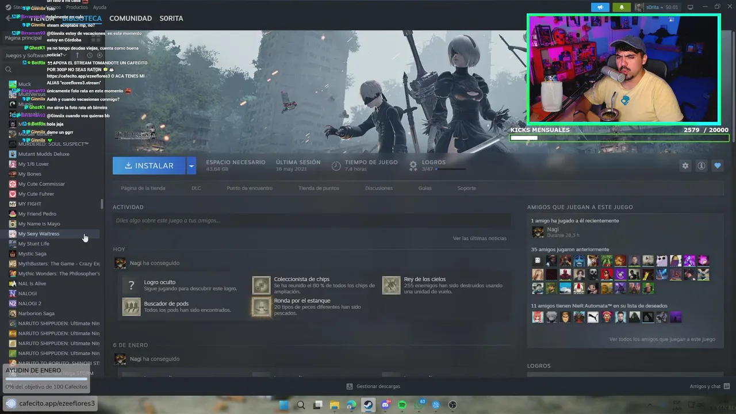Click the LOGROS progress bar
This screenshot has height=414, width=736.
(451, 169)
